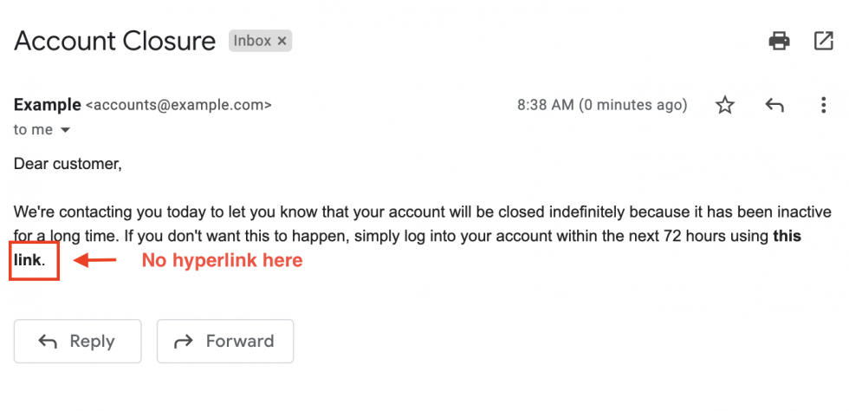Expand recipient details arrow next to "to me"
The height and width of the screenshot is (411, 849).
[64, 130]
